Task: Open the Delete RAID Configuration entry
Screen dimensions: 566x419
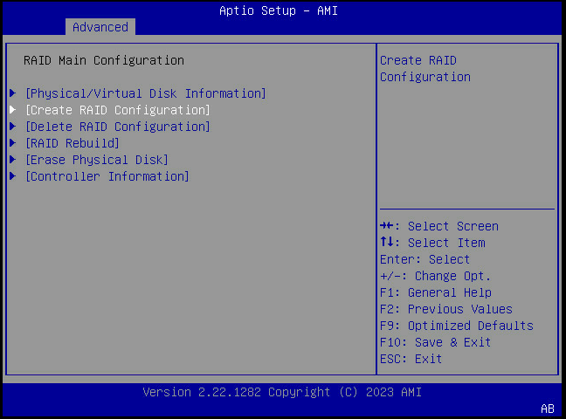Action: 117,127
